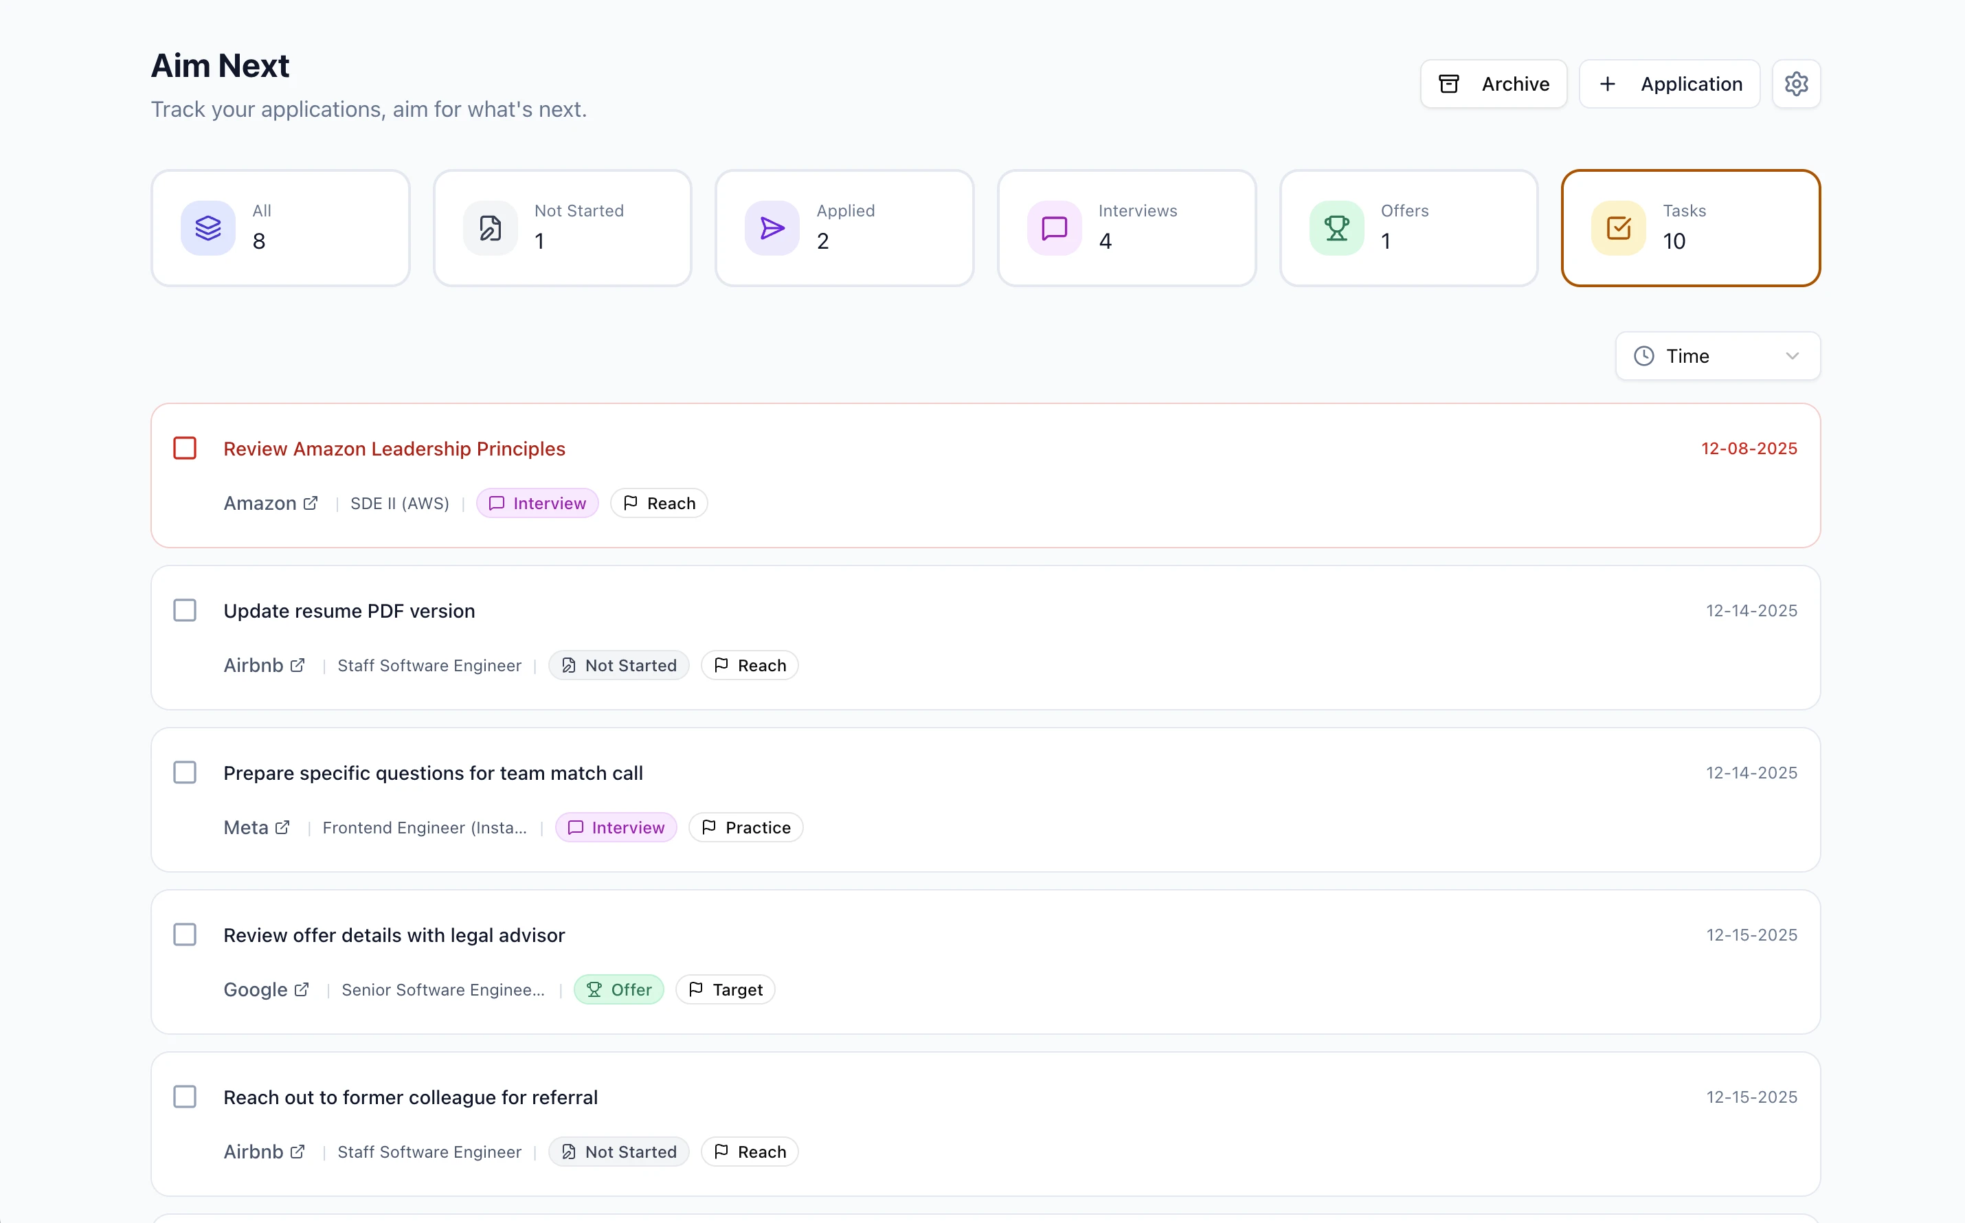
Task: Click the Offer badge on the Google task
Action: tap(618, 989)
